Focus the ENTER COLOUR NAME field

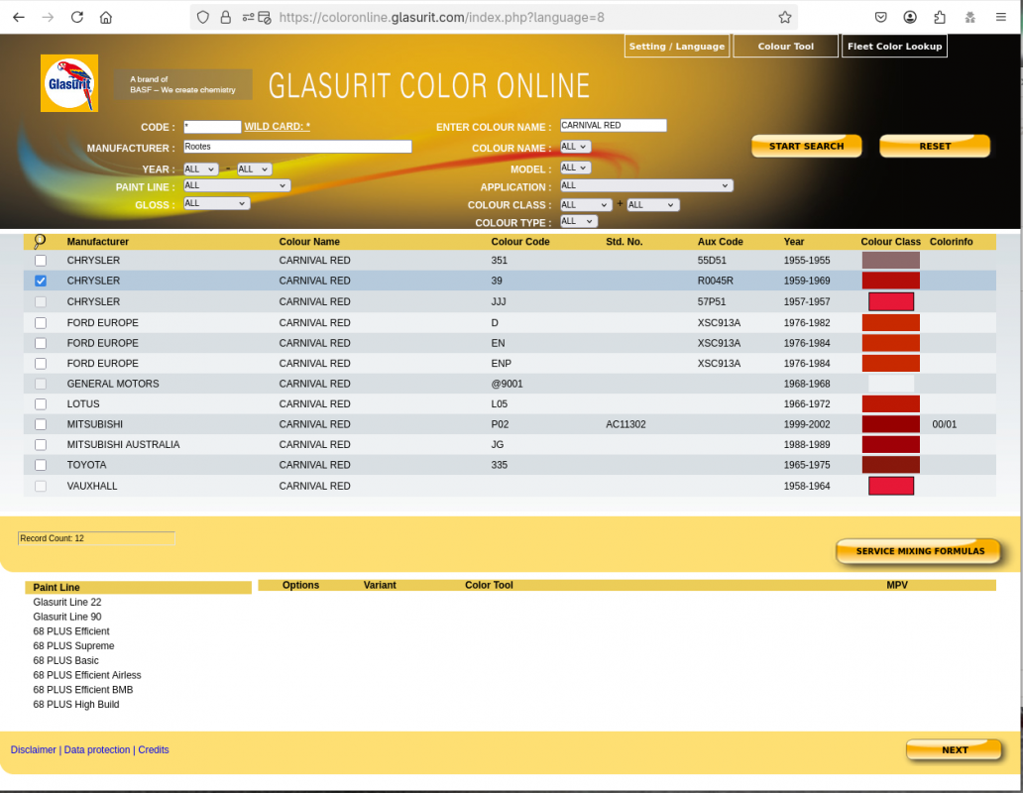[x=614, y=125]
